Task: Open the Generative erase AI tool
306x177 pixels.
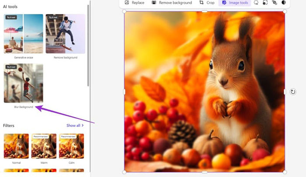Action: [23, 34]
